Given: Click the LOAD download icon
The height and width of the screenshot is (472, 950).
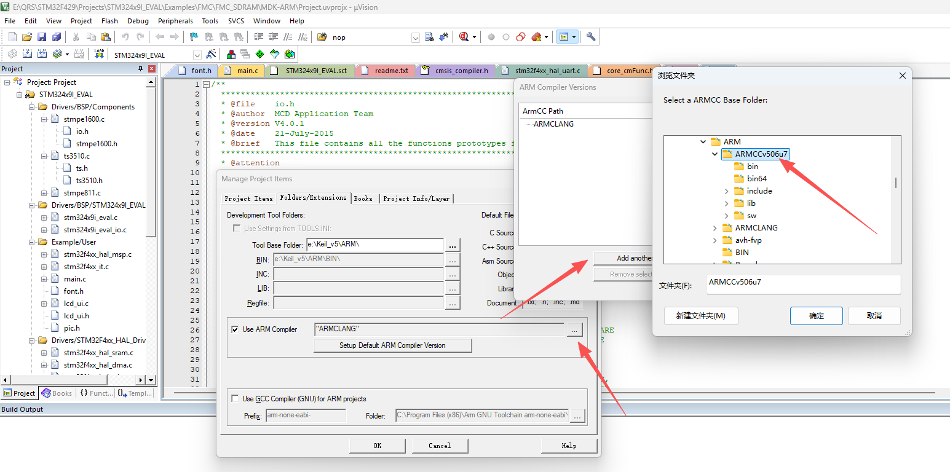Looking at the screenshot, I should click(x=99, y=54).
